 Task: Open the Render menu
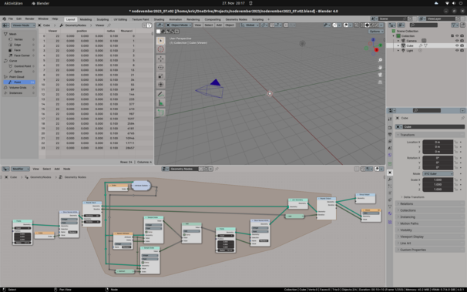[29, 18]
